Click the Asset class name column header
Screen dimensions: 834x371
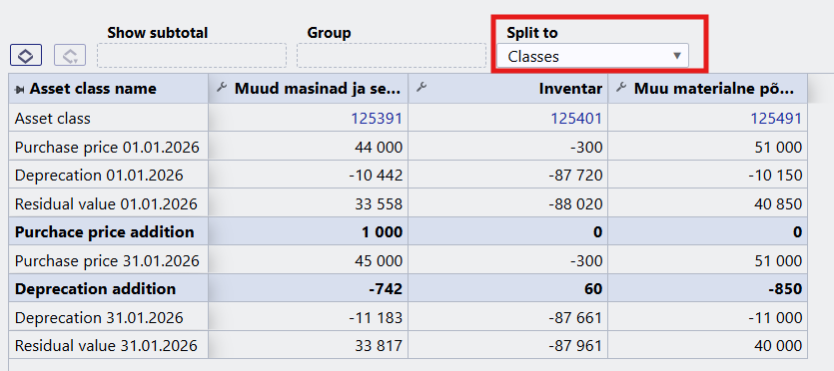[x=109, y=89]
